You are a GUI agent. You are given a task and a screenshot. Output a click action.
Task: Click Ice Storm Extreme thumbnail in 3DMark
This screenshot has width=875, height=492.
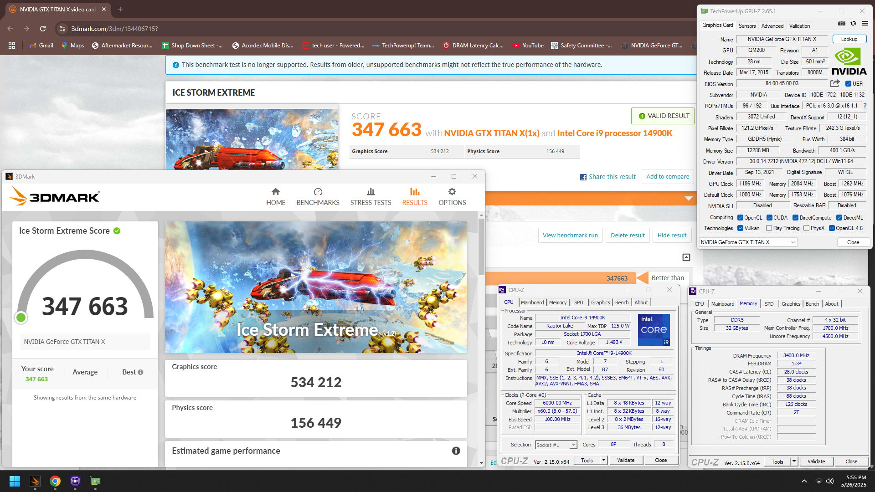point(316,287)
